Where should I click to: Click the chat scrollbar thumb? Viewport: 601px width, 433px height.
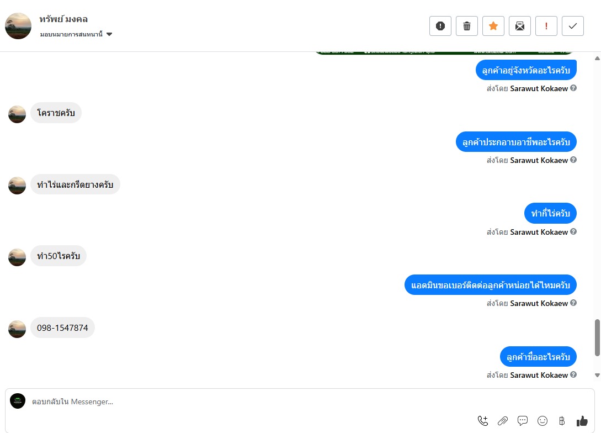pos(597,337)
